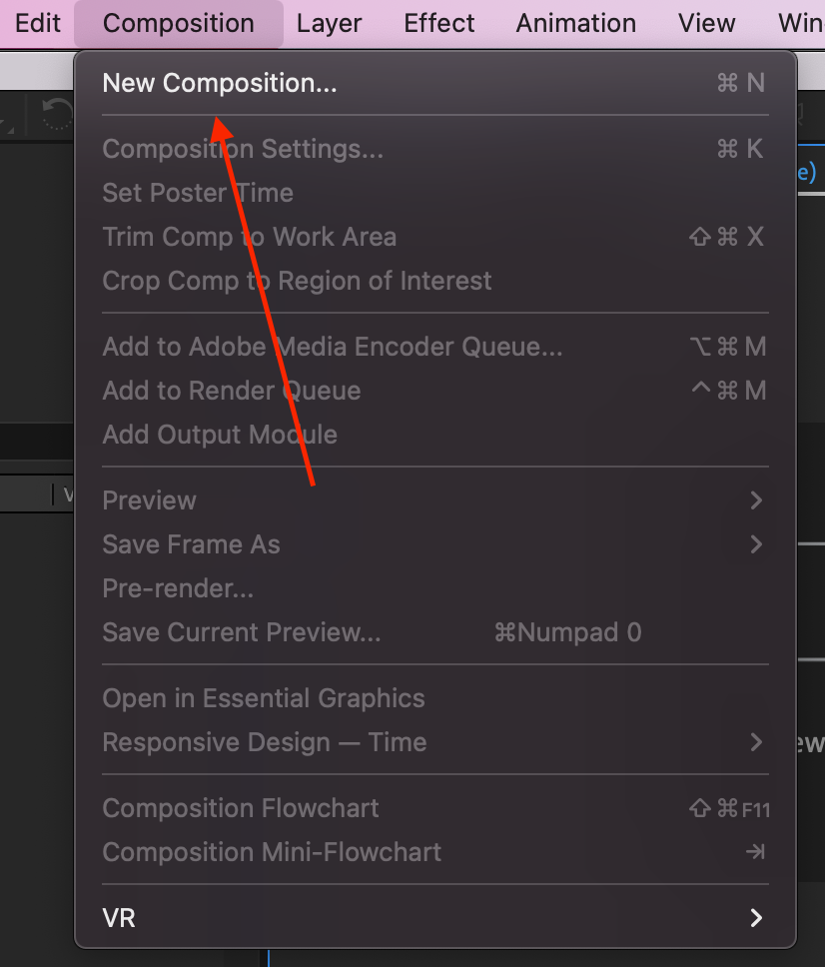The width and height of the screenshot is (825, 967).
Task: Click Trim Comp to Work Area
Action: click(250, 237)
